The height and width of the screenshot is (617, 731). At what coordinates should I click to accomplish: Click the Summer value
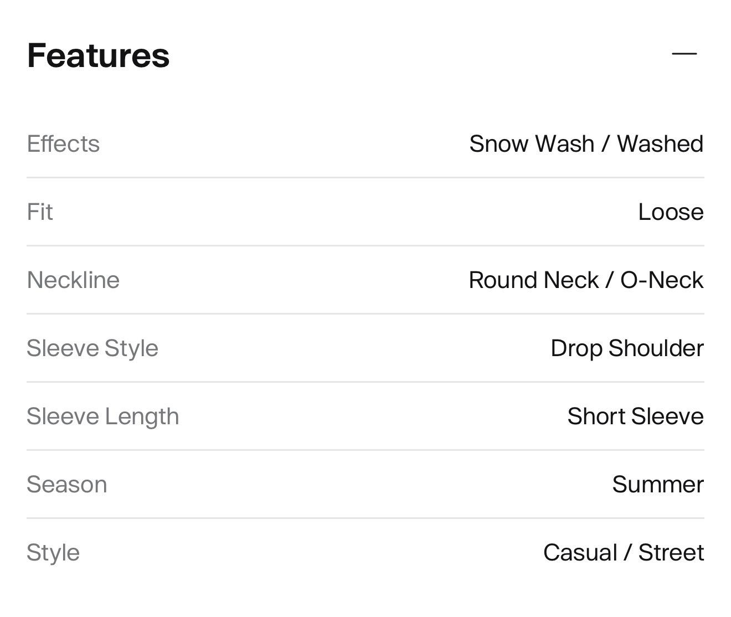657,485
